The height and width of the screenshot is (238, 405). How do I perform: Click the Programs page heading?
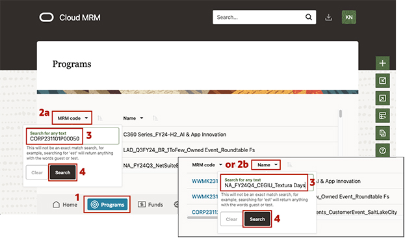point(72,64)
